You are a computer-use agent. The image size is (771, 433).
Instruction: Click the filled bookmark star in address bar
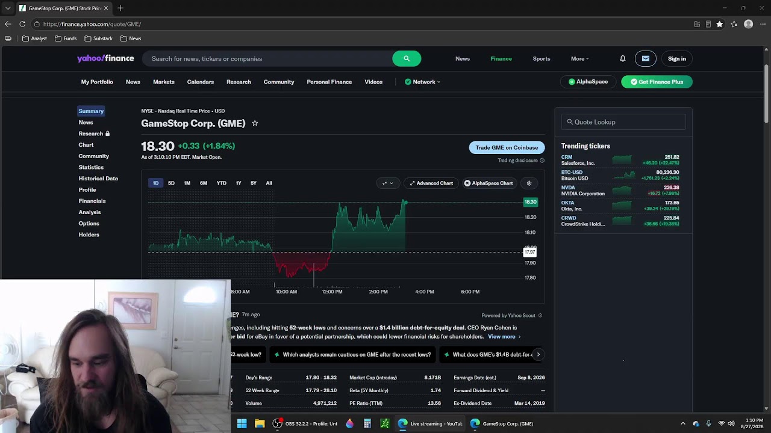coord(720,24)
